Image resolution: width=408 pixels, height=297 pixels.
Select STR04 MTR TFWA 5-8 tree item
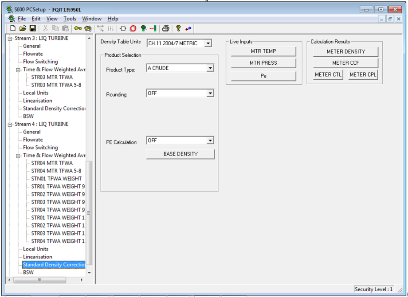pos(56,171)
